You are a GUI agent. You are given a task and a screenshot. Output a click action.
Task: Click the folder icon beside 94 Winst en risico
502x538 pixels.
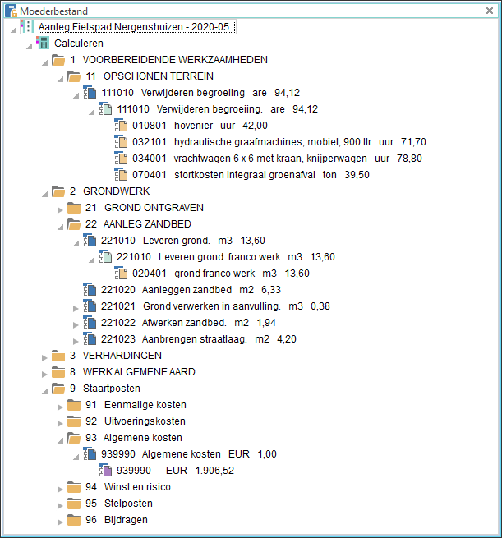(x=74, y=487)
